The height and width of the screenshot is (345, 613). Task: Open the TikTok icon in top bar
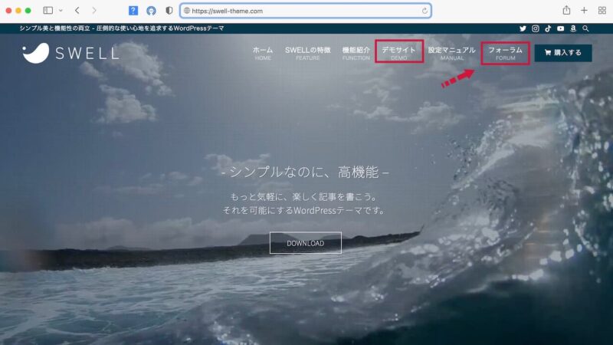(548, 28)
